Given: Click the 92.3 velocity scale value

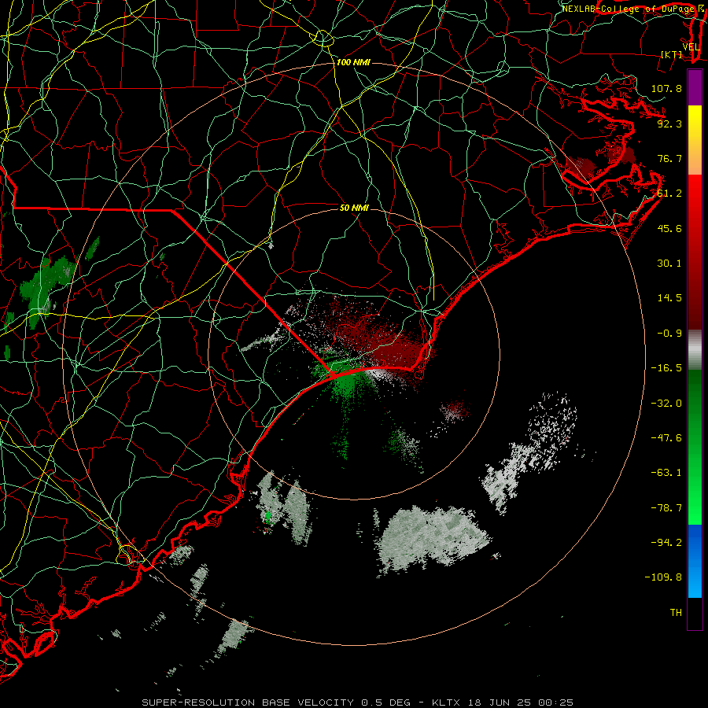Looking at the screenshot, I should [669, 124].
